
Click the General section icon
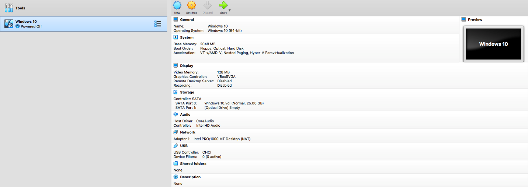click(x=176, y=19)
